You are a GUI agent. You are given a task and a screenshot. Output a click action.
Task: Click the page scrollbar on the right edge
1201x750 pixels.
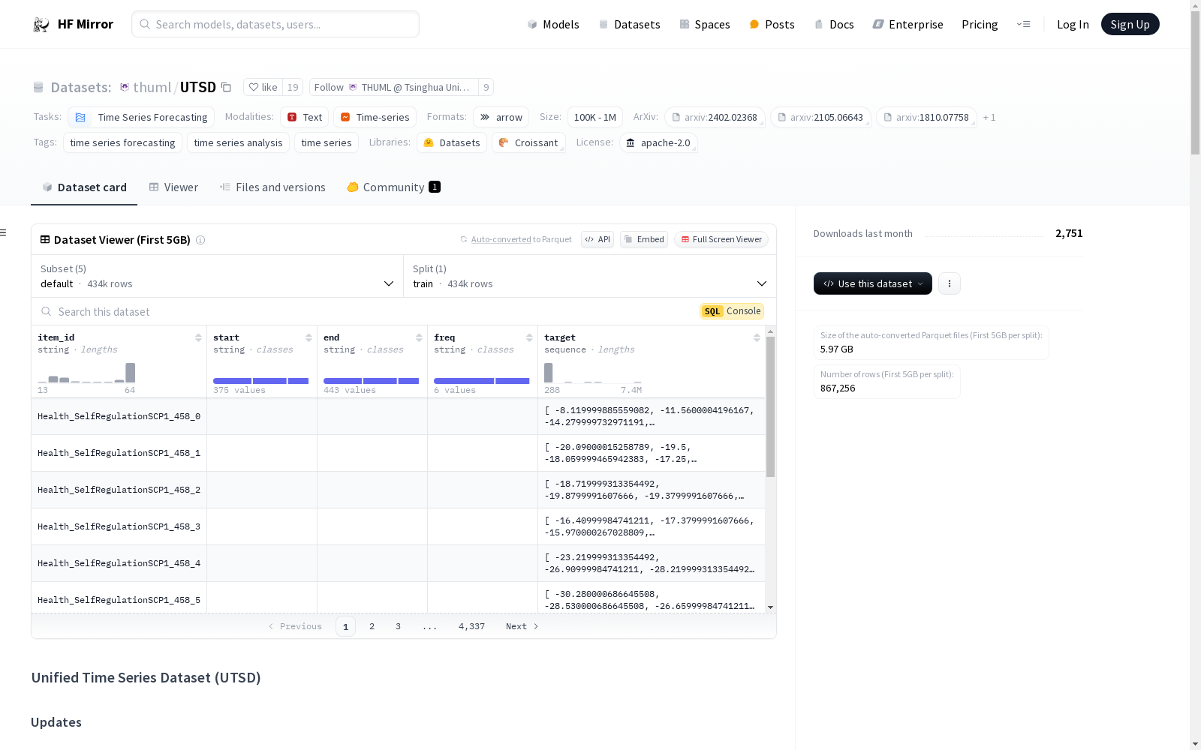[1195, 84]
